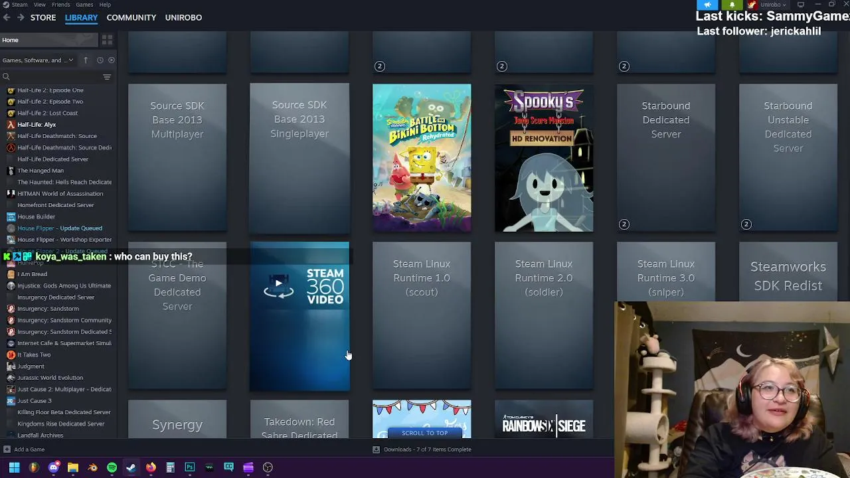Screen dimensions: 850x478
Task: Open Firefox from the taskbar
Action: pos(151,467)
